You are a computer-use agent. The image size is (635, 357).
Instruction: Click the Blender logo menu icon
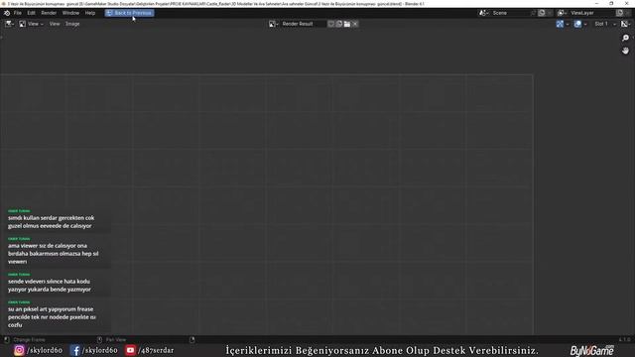(x=7, y=13)
